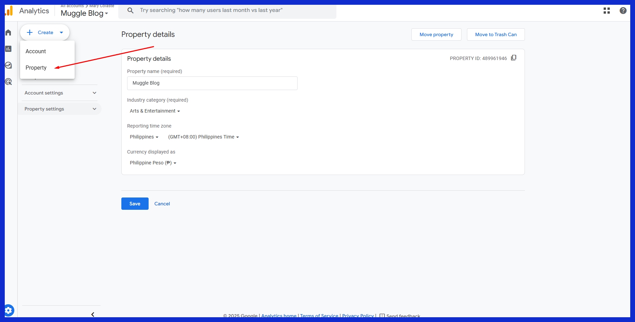Click the Move to Trash Can button

pos(496,34)
